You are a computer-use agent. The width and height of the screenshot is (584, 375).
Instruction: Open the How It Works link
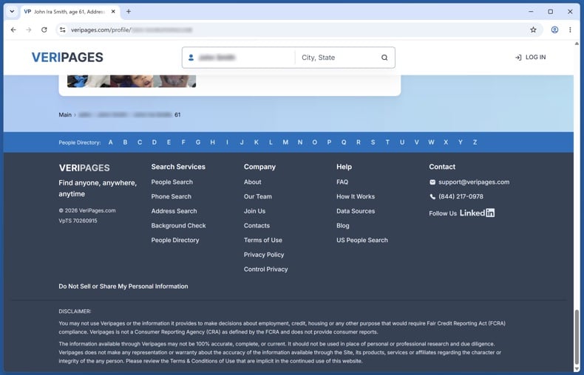click(x=356, y=196)
